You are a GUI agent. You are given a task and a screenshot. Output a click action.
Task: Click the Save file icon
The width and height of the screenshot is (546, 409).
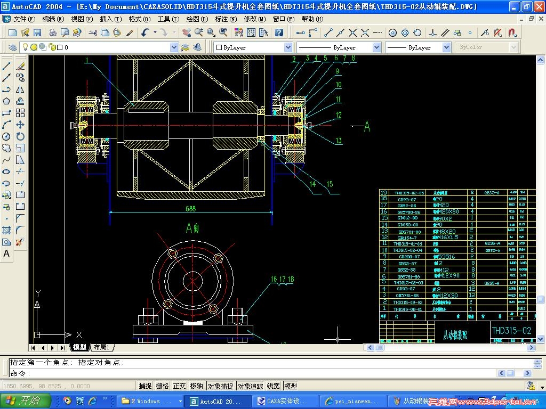[x=37, y=32]
